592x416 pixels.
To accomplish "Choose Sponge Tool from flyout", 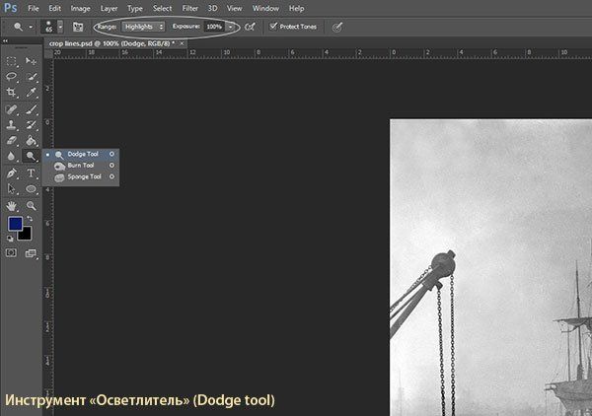I will pyautogui.click(x=81, y=176).
